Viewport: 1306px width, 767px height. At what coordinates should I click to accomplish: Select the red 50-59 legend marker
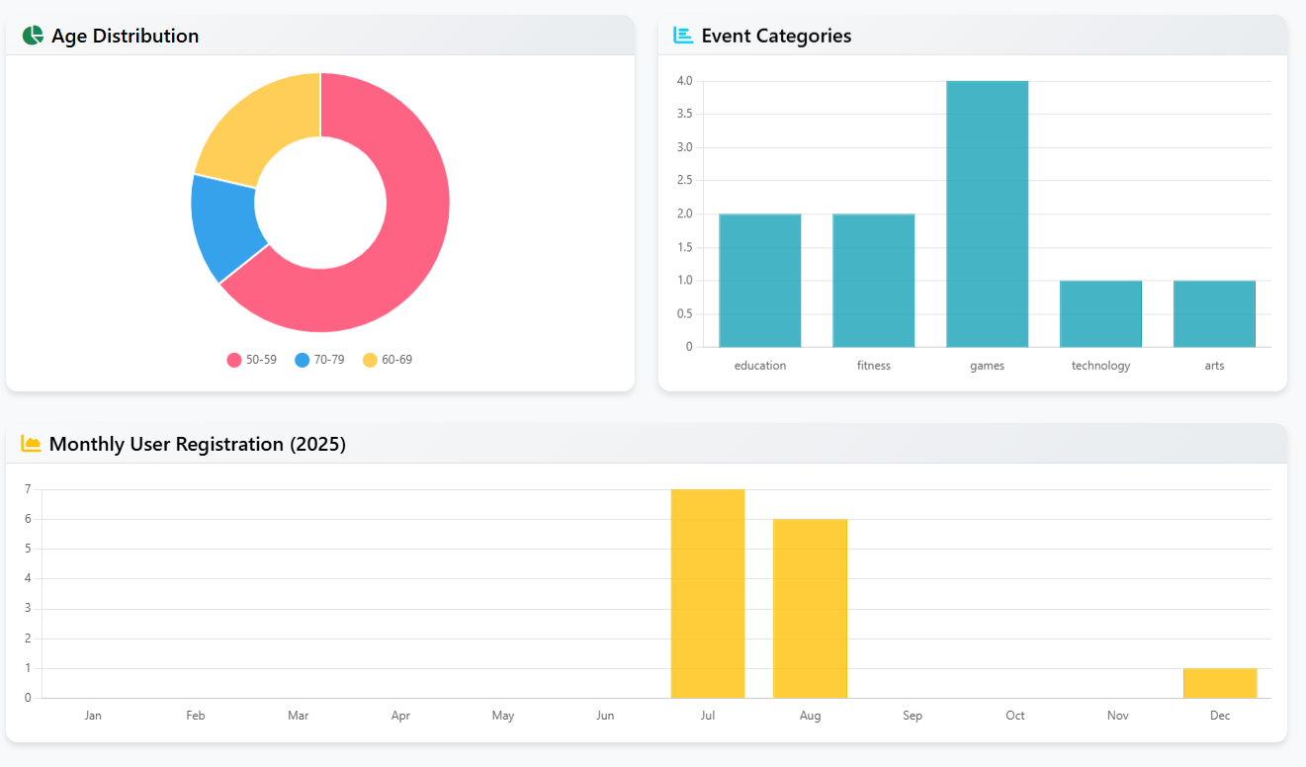[x=234, y=360]
